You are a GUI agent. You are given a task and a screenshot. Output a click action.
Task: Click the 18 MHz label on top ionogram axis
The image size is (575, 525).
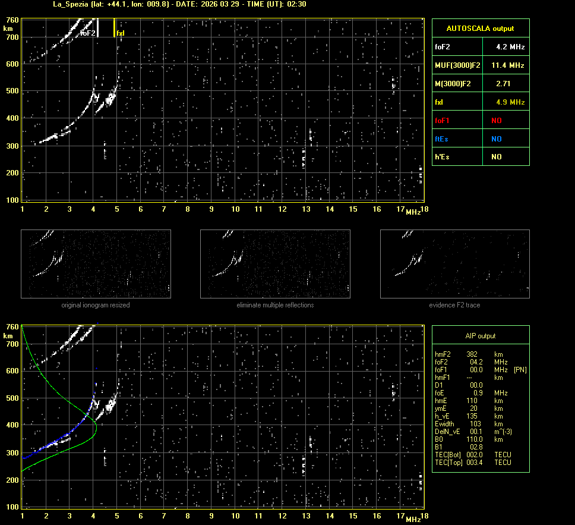point(422,209)
